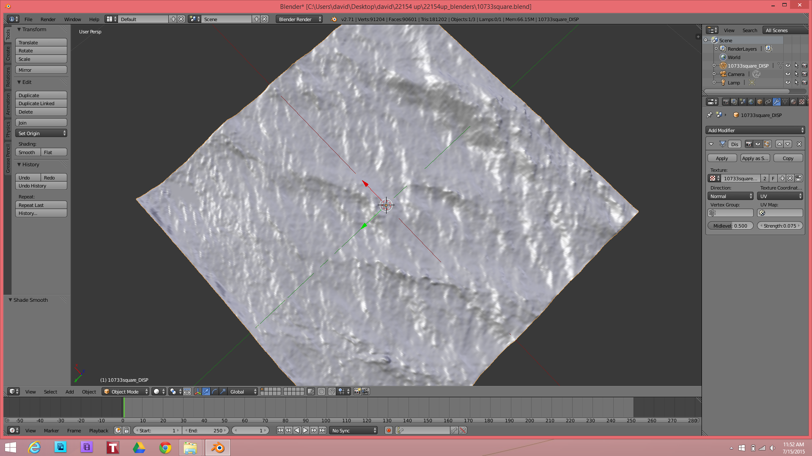Select the translate manipulator arrow icon
This screenshot has width=812, height=456.
206,391
